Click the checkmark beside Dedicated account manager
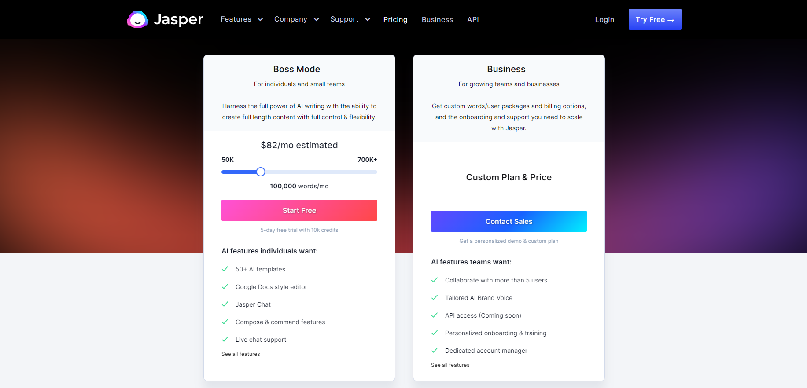This screenshot has height=388, width=807. click(435, 350)
